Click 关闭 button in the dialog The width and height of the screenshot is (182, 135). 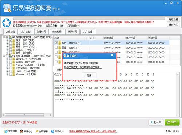[89, 76]
